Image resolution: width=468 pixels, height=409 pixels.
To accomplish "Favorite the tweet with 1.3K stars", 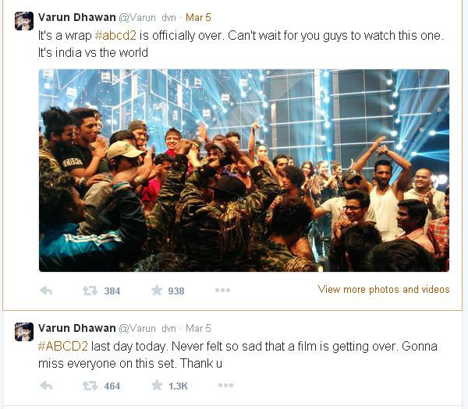I will 157,385.
